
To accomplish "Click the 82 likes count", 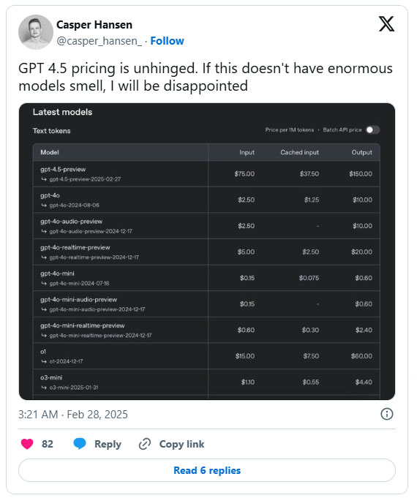I will pyautogui.click(x=48, y=444).
